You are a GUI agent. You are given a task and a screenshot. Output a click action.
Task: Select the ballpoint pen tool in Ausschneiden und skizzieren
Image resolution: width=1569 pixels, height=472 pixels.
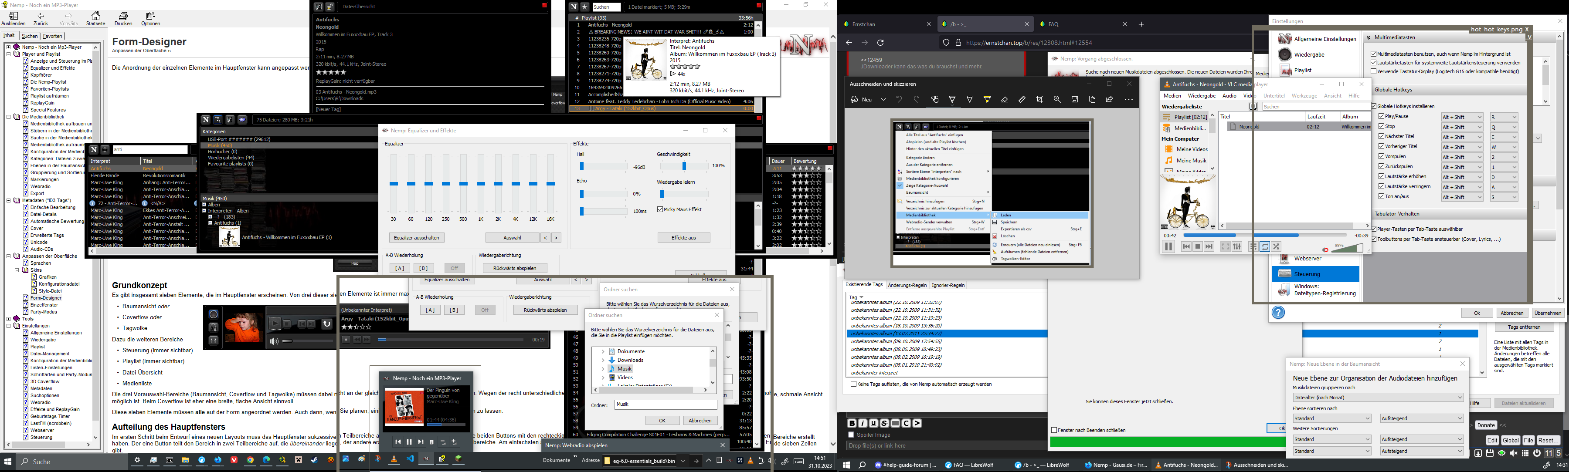point(952,100)
